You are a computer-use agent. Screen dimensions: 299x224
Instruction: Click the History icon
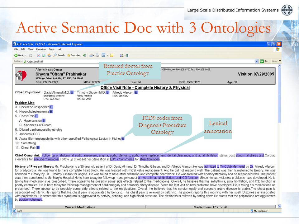click(85, 55)
